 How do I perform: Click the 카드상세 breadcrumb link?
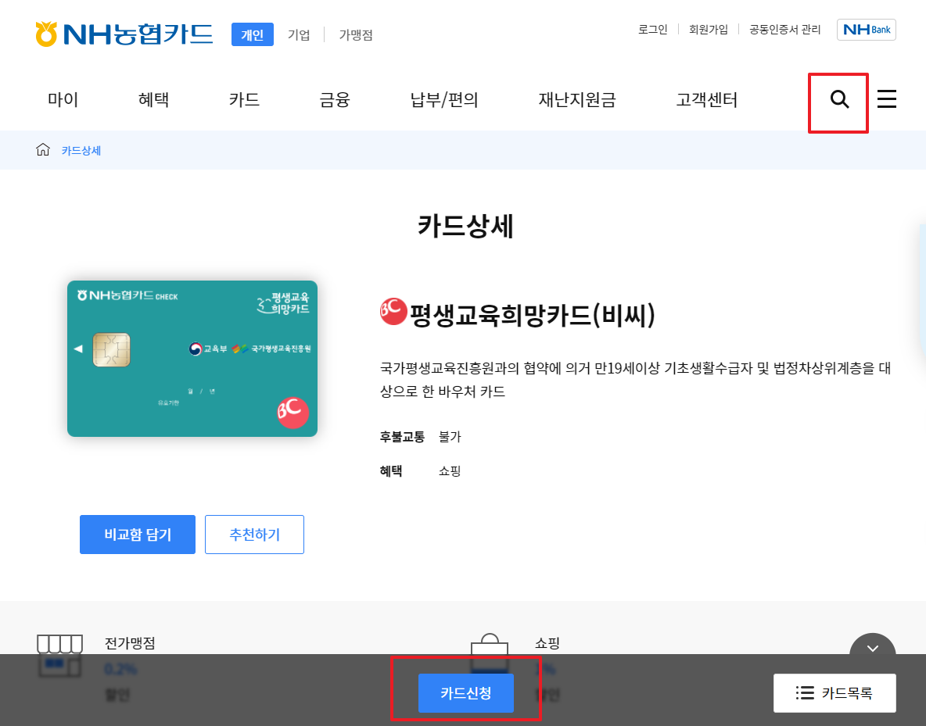click(81, 151)
